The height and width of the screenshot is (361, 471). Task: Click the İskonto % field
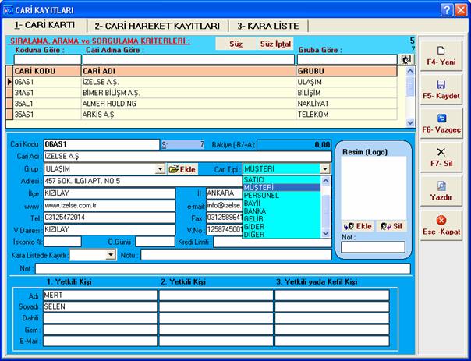(x=62, y=242)
